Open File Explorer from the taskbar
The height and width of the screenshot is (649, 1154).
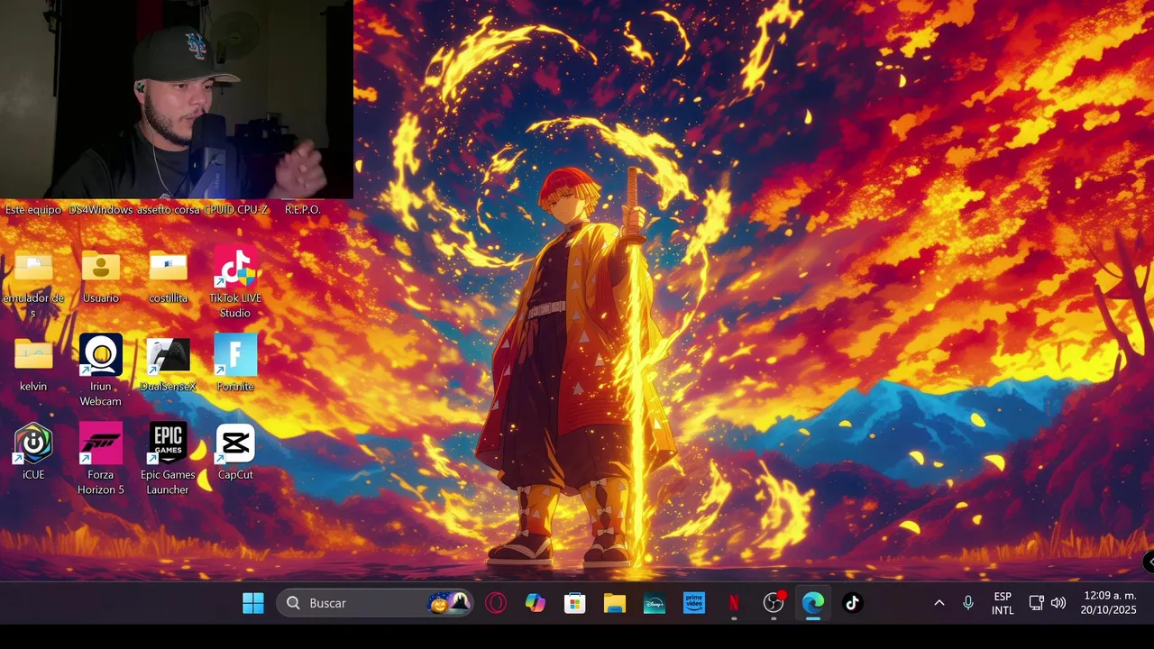(615, 603)
